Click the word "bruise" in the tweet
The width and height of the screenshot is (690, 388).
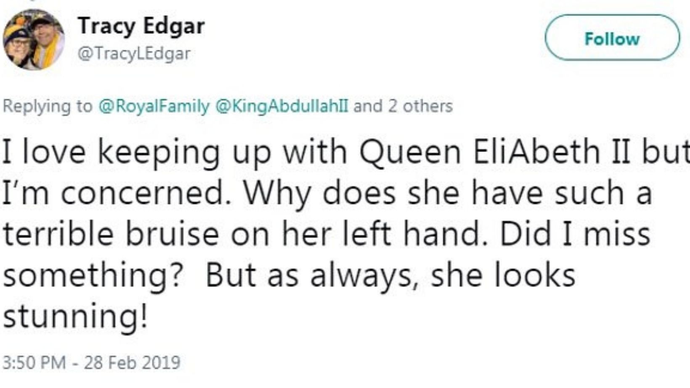172,234
